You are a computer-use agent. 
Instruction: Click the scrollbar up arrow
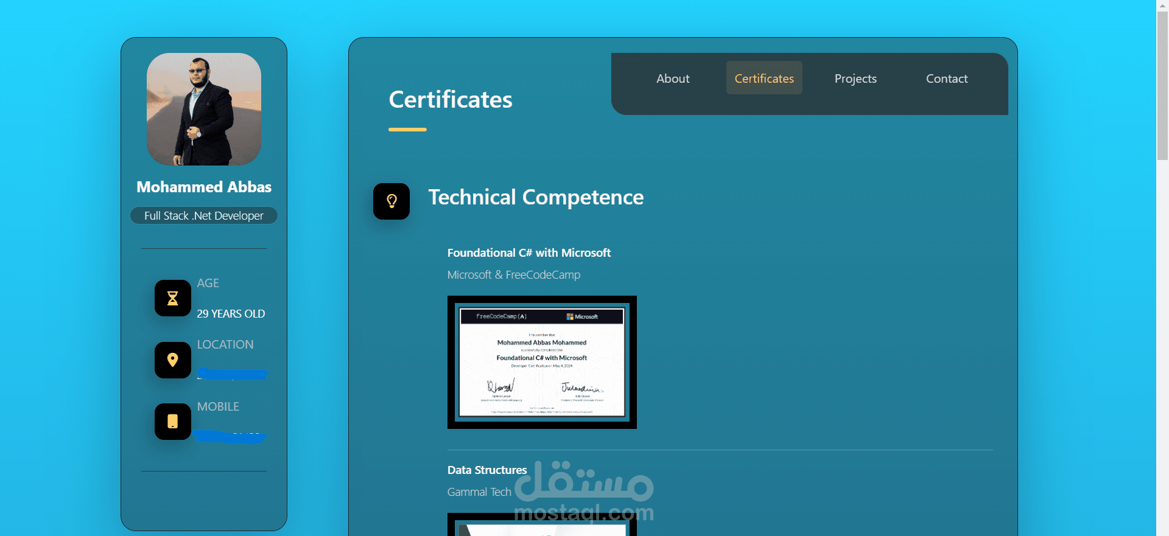[x=1162, y=5]
